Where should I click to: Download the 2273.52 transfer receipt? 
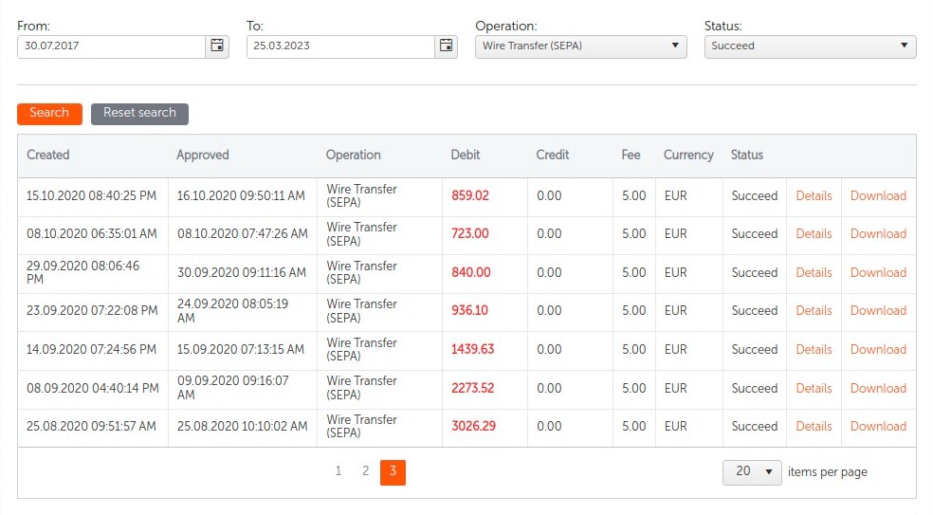click(878, 389)
